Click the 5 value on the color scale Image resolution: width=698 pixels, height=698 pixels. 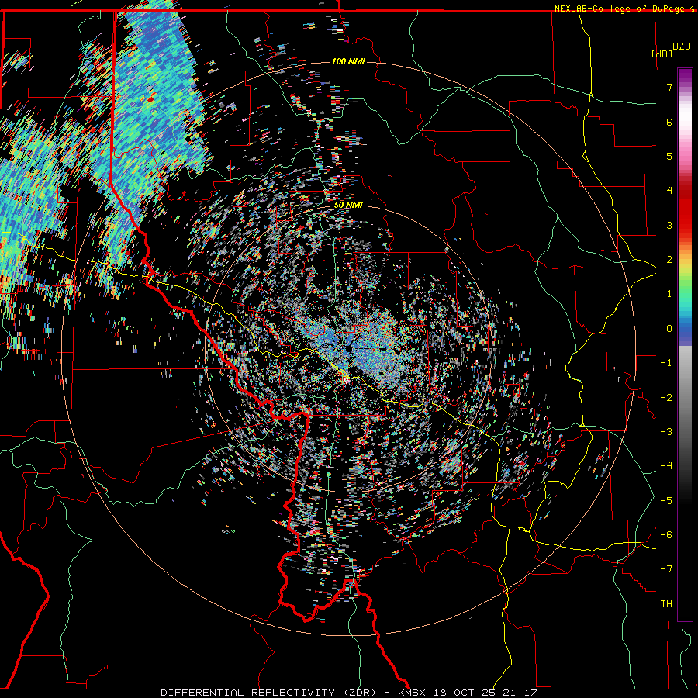pos(669,156)
